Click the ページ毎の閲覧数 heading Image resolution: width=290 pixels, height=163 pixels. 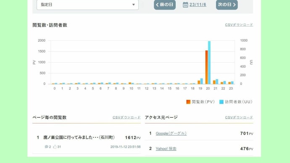49,117
